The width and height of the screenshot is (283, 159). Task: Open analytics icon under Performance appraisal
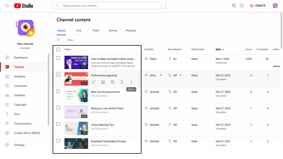(103, 82)
